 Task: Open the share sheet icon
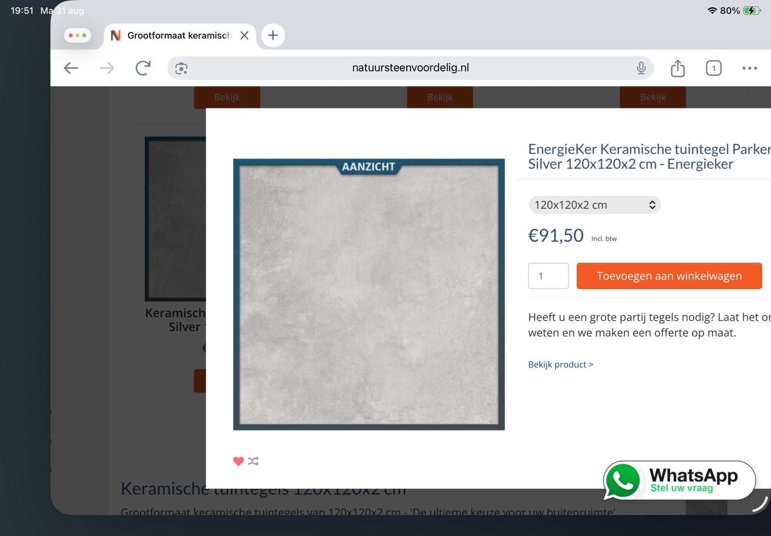pos(678,68)
